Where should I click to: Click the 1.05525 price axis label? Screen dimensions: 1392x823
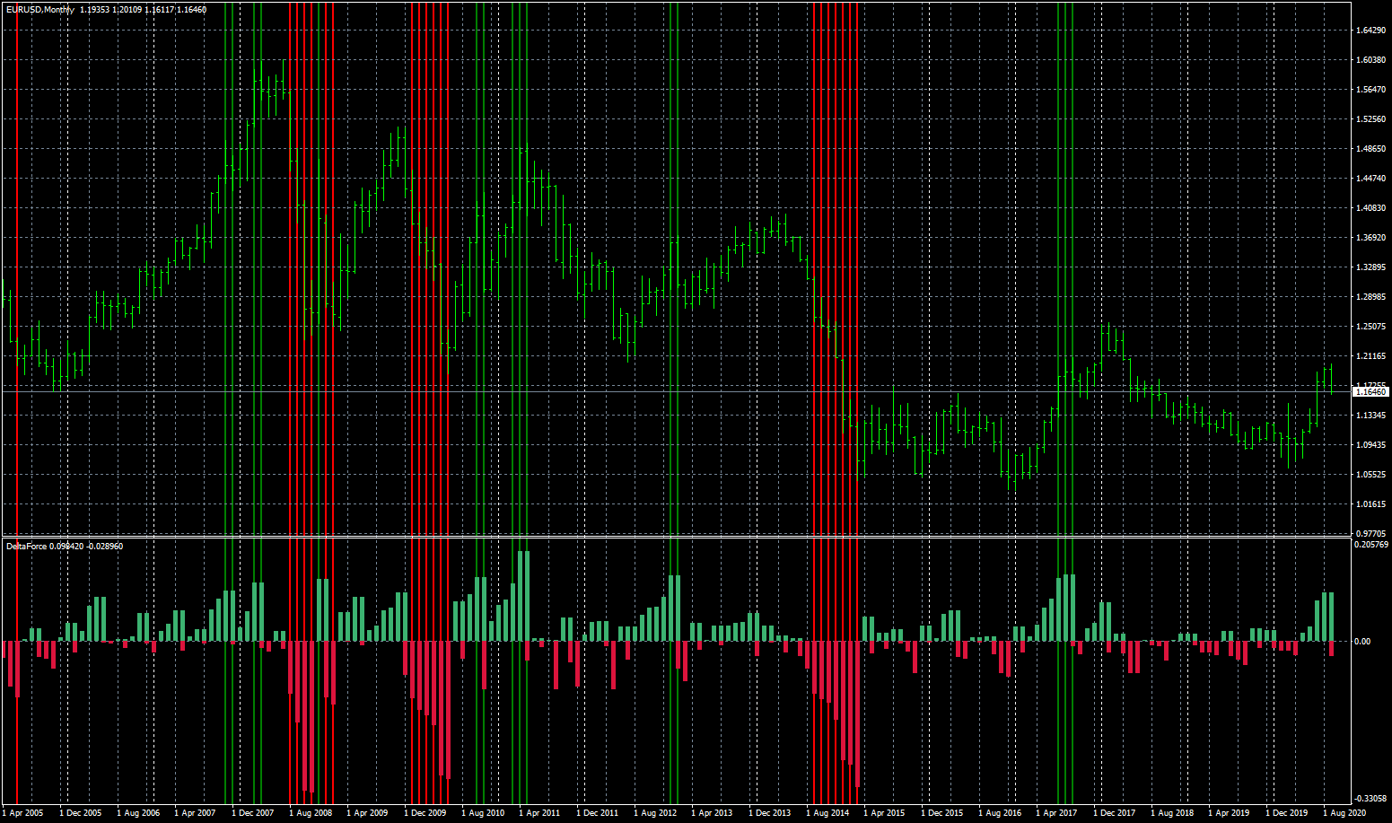tap(1370, 475)
